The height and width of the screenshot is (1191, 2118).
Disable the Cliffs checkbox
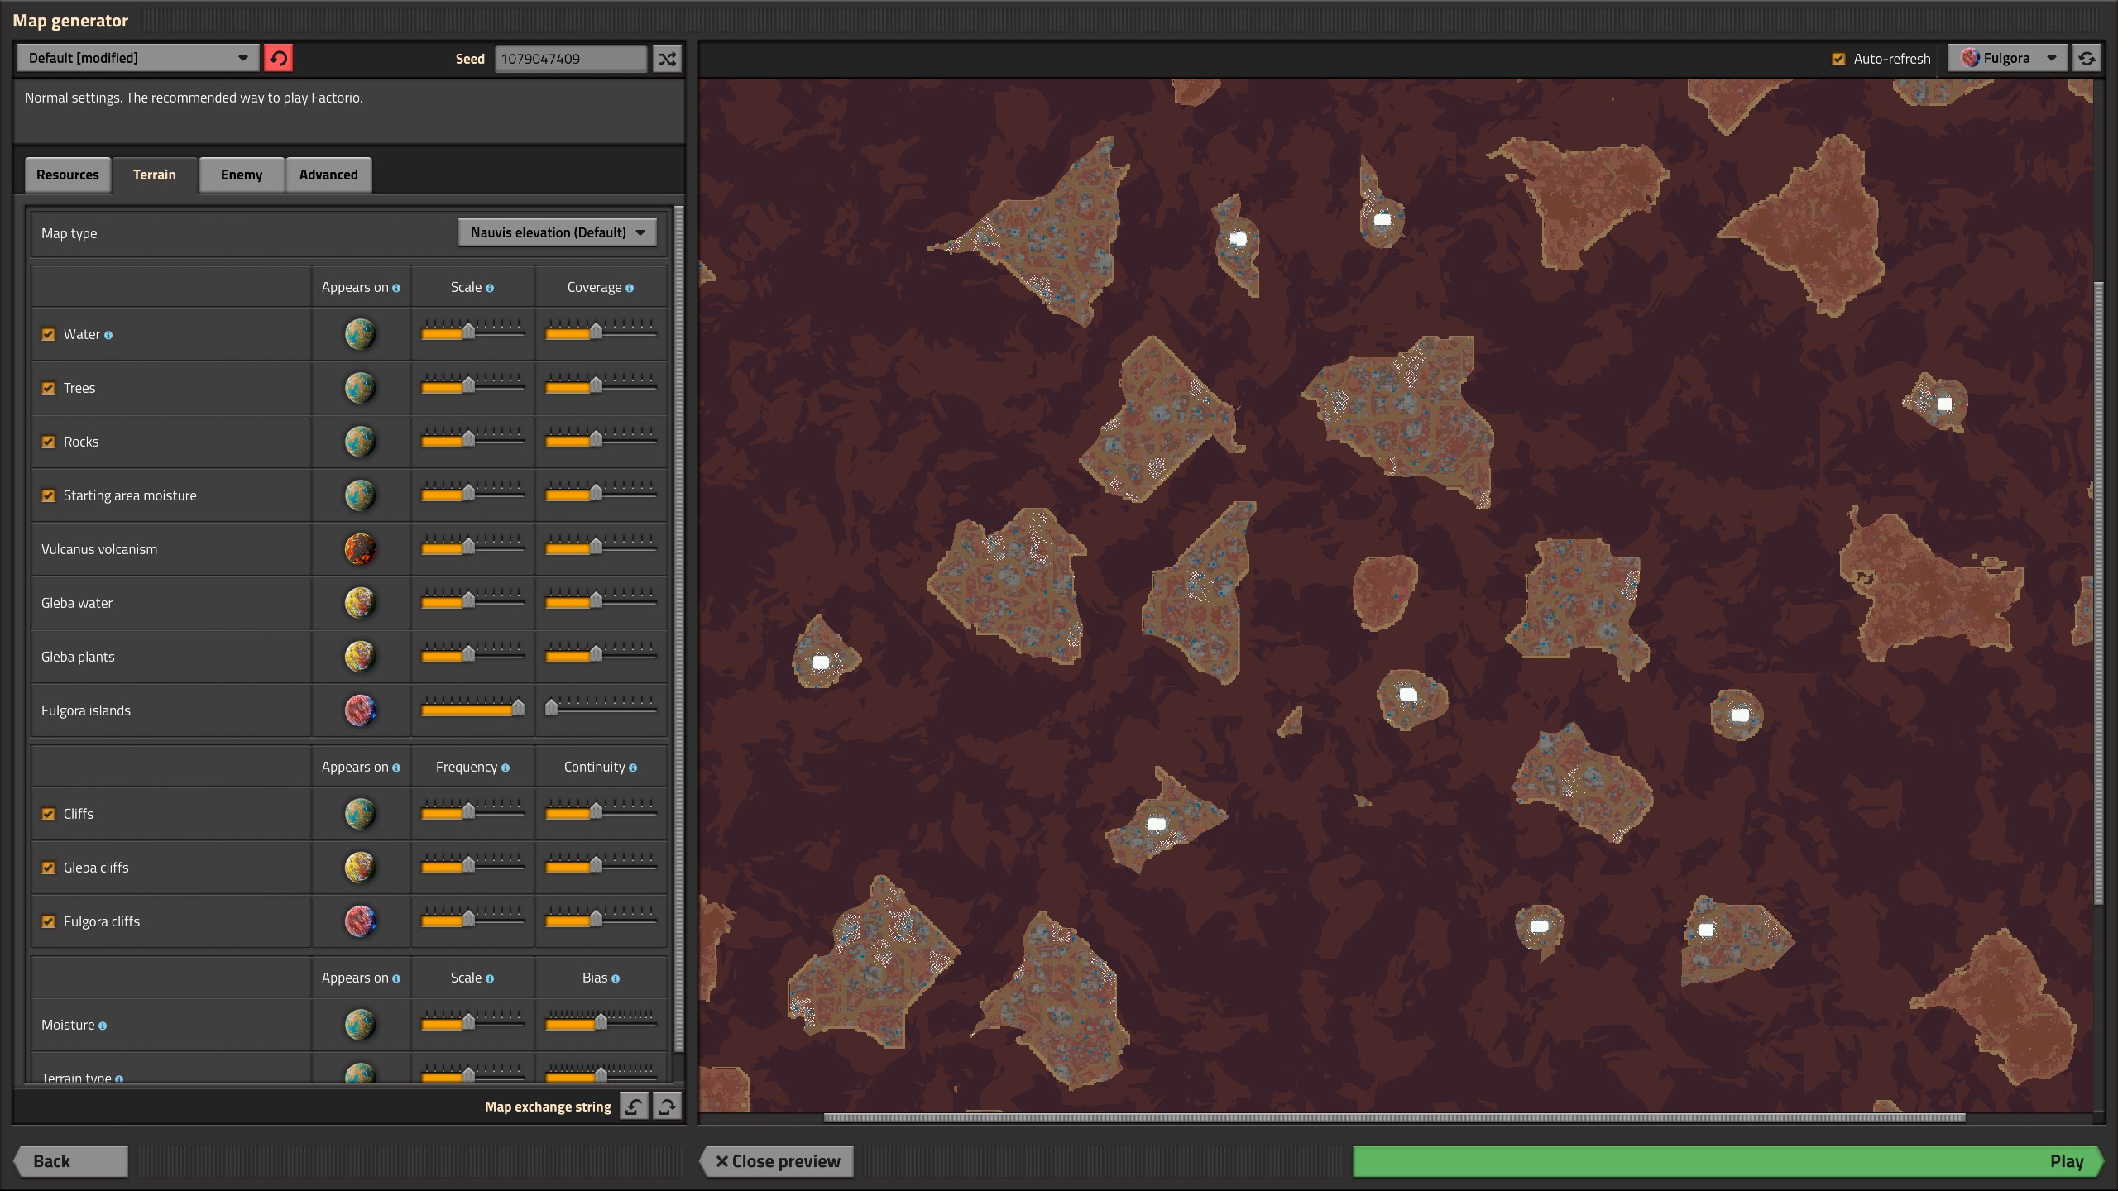point(49,814)
